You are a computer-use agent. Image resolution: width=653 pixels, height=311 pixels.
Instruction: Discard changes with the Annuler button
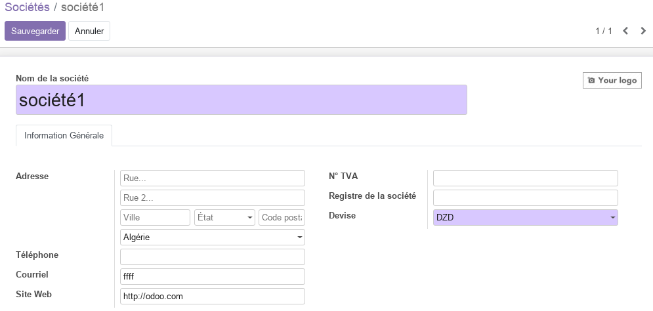(x=89, y=31)
